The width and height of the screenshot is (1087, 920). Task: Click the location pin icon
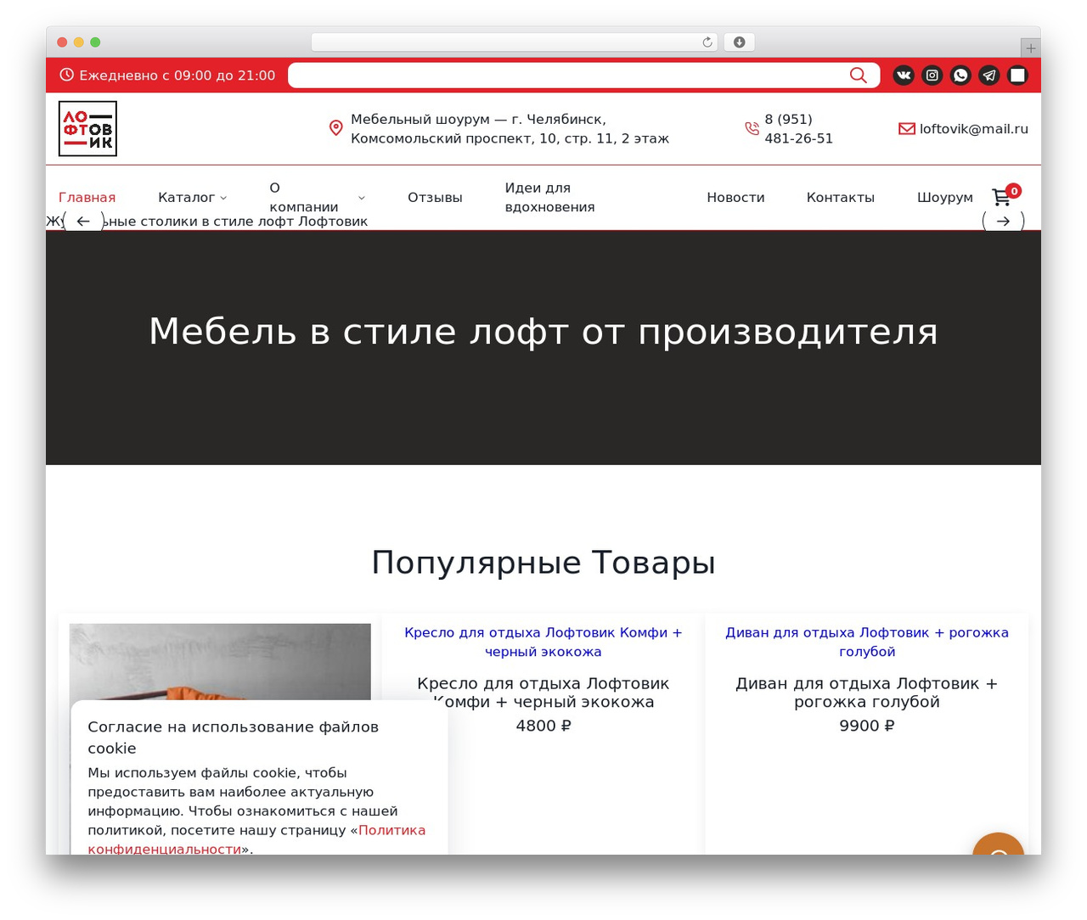[x=336, y=128]
